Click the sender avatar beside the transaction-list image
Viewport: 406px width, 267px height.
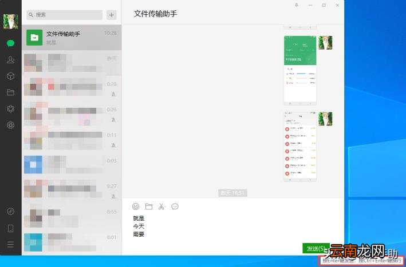[x=325, y=119]
